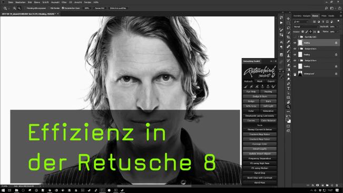This screenshot has height=193, width=343.
Task: Toggle the Alle Fenster checkbox
Action: pyautogui.click(x=50, y=8)
